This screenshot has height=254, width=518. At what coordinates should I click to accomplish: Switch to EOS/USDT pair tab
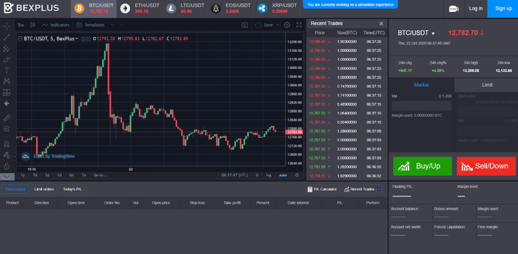(230, 9)
